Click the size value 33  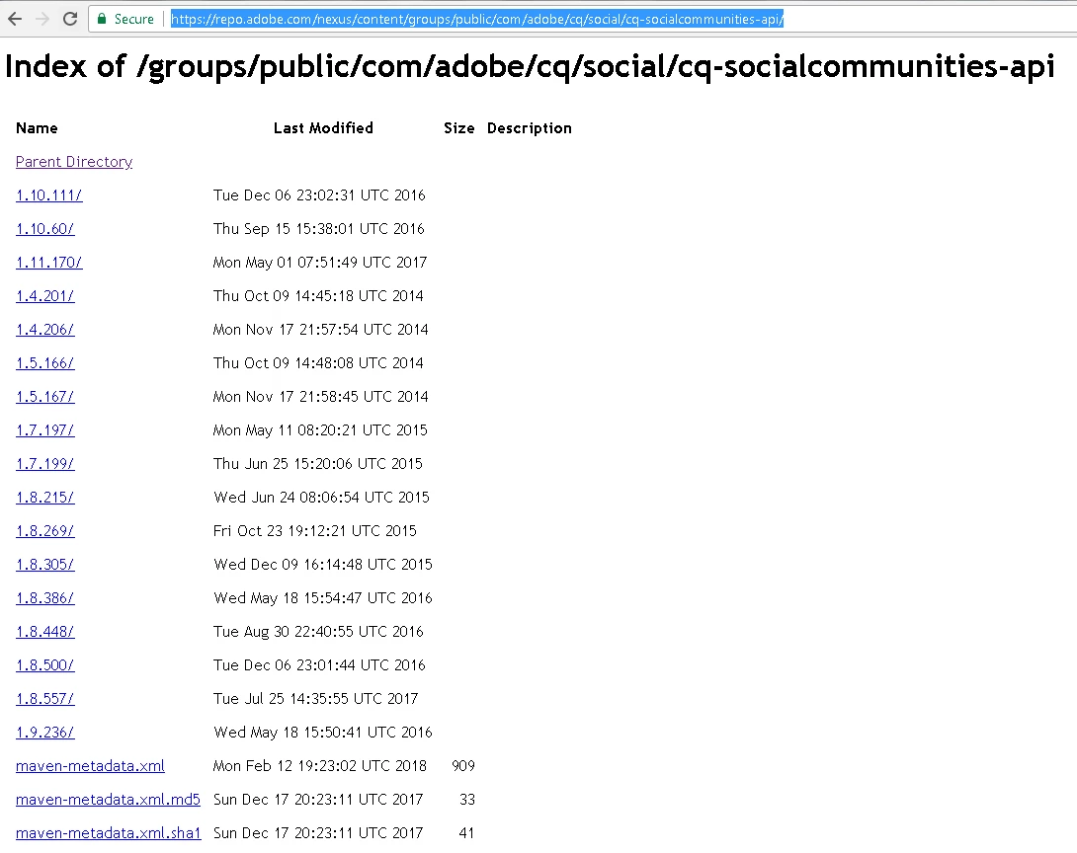467,800
